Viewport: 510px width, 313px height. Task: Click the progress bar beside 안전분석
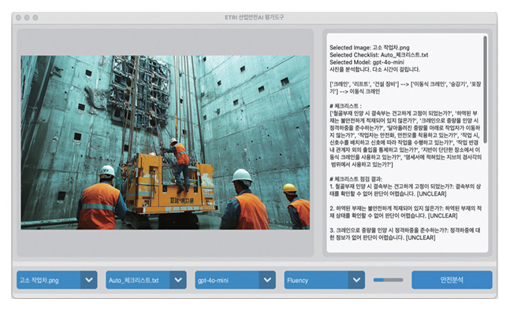[388, 280]
